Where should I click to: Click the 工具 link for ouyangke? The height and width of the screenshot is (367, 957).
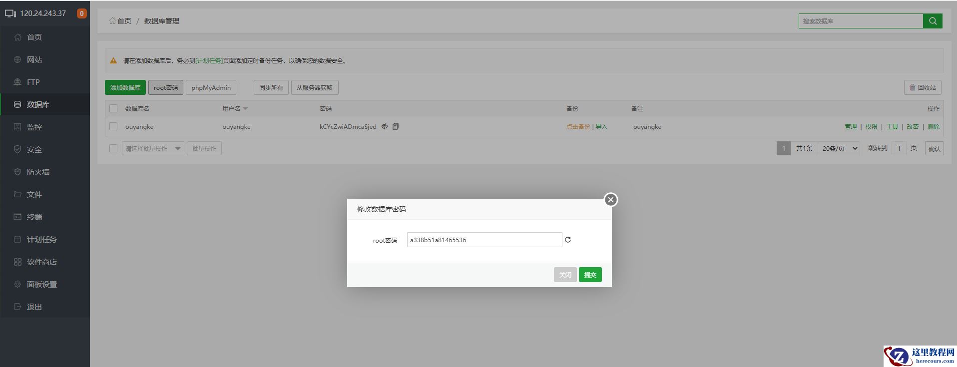[892, 126]
